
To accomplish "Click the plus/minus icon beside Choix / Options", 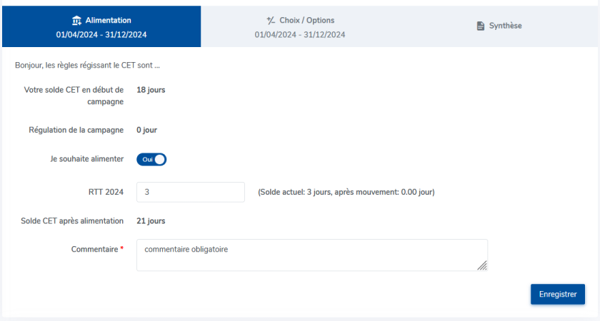I will pos(271,21).
